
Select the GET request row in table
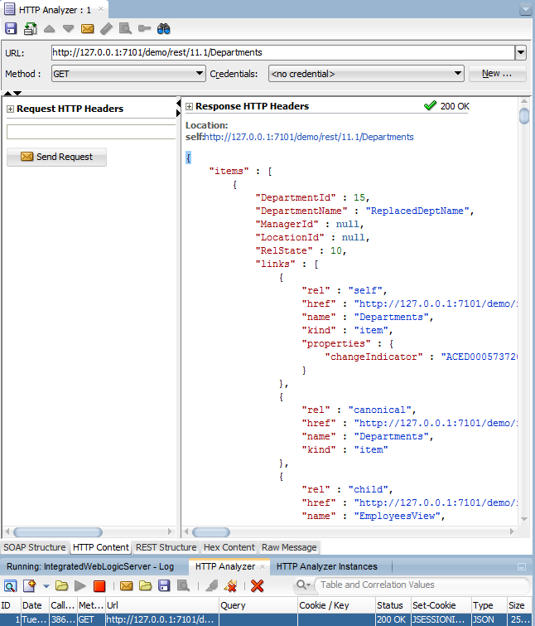pos(267,619)
